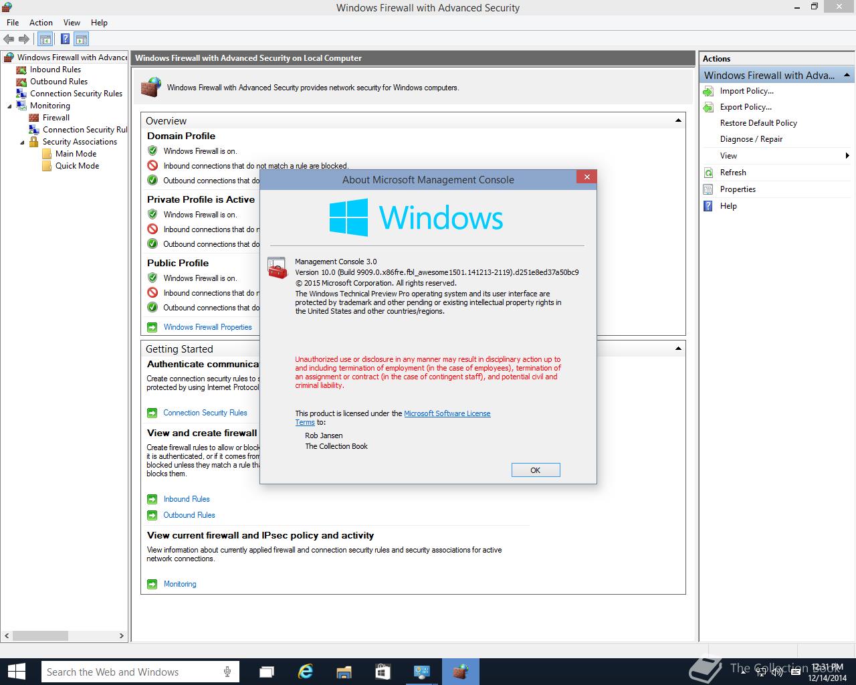Screen dimensions: 856x685
Task: Open the Microsoft Software License link
Action: pyautogui.click(x=447, y=413)
